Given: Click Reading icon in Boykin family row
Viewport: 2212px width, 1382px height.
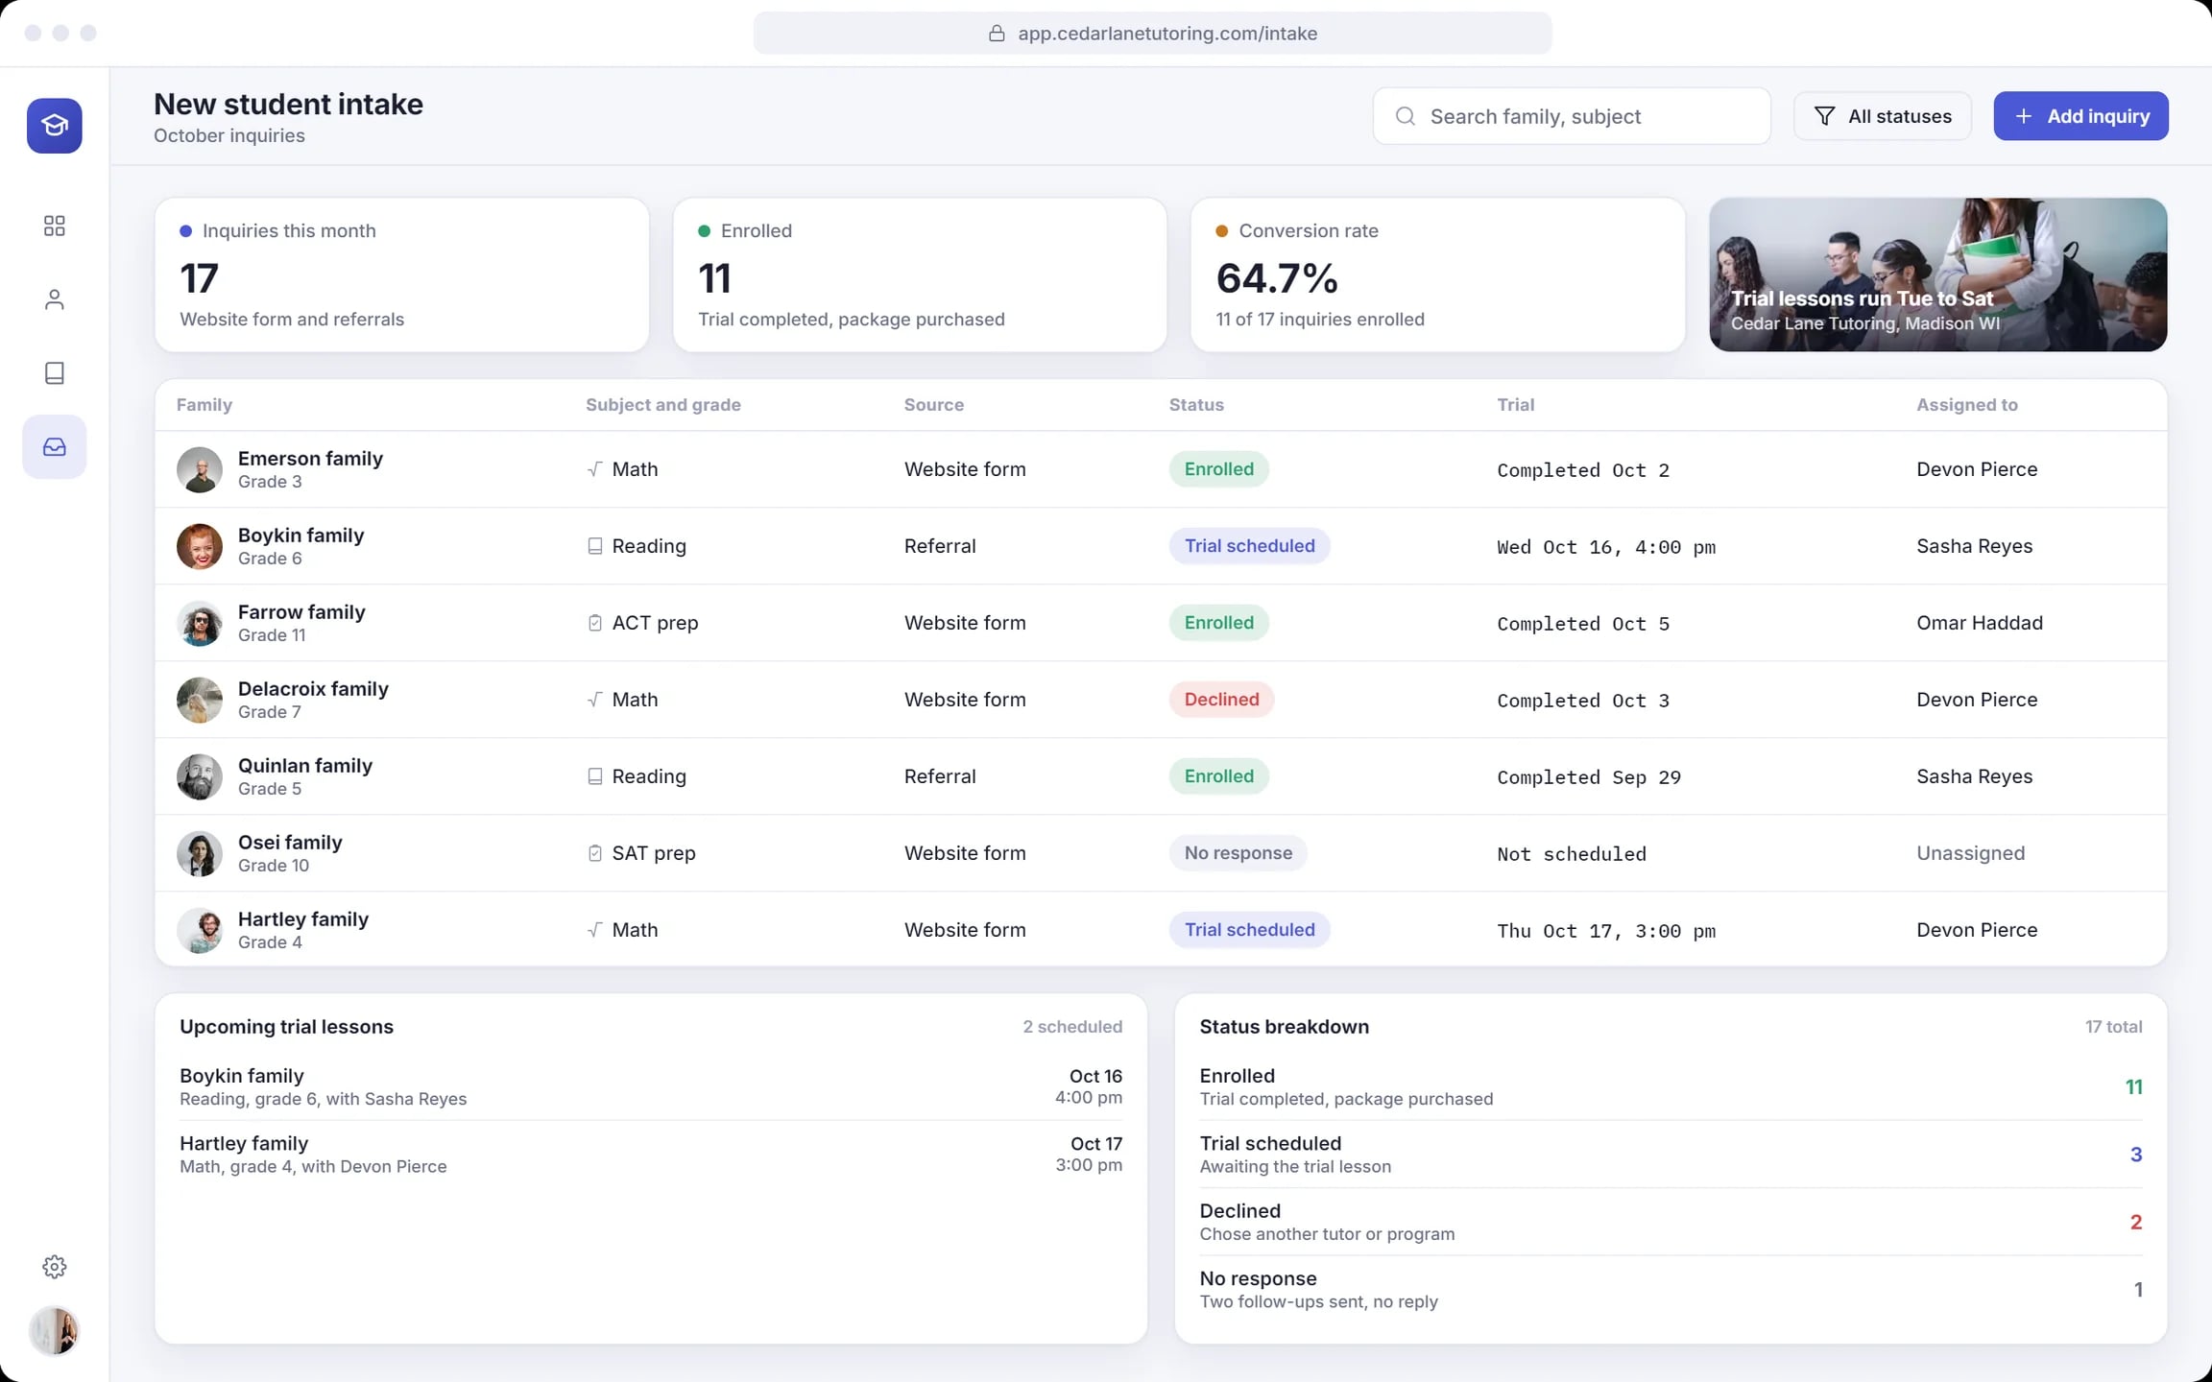Looking at the screenshot, I should pyautogui.click(x=595, y=546).
